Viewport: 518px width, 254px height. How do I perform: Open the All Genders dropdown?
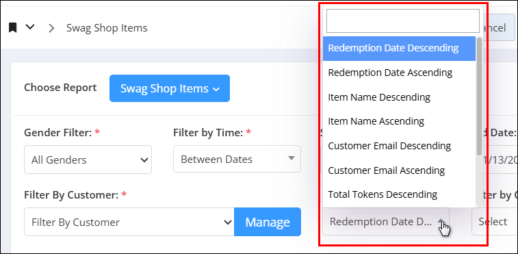pyautogui.click(x=88, y=160)
